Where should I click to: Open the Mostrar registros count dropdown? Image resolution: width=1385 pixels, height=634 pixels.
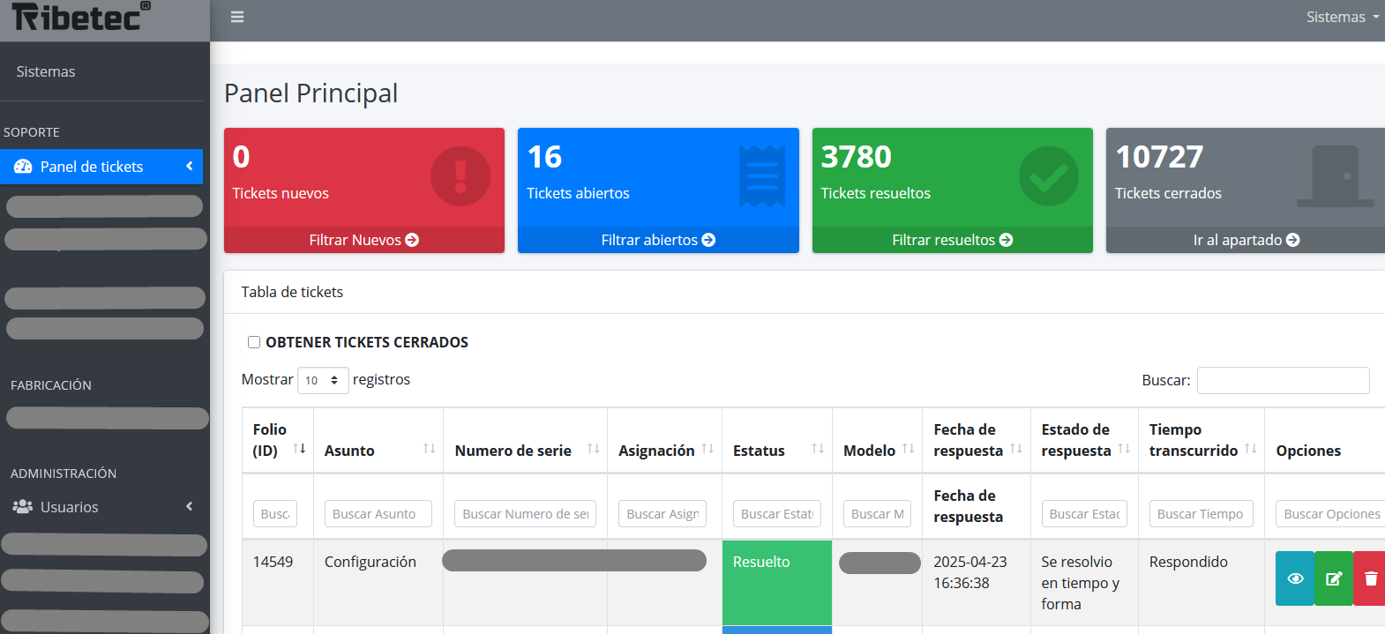[x=323, y=380]
